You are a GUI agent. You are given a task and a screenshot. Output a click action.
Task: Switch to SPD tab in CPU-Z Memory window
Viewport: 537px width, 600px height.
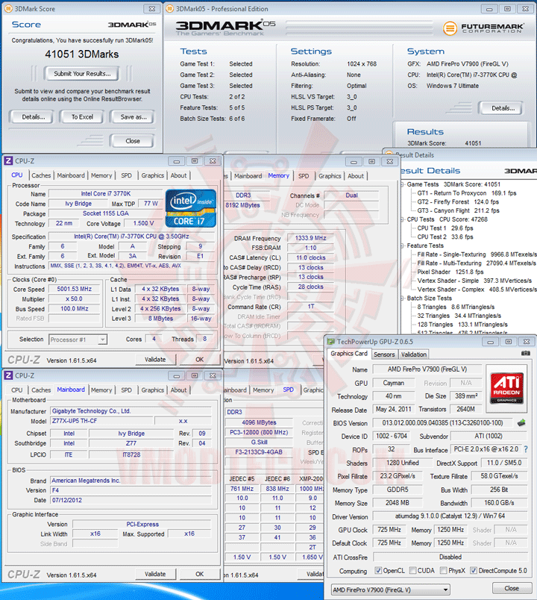[304, 176]
